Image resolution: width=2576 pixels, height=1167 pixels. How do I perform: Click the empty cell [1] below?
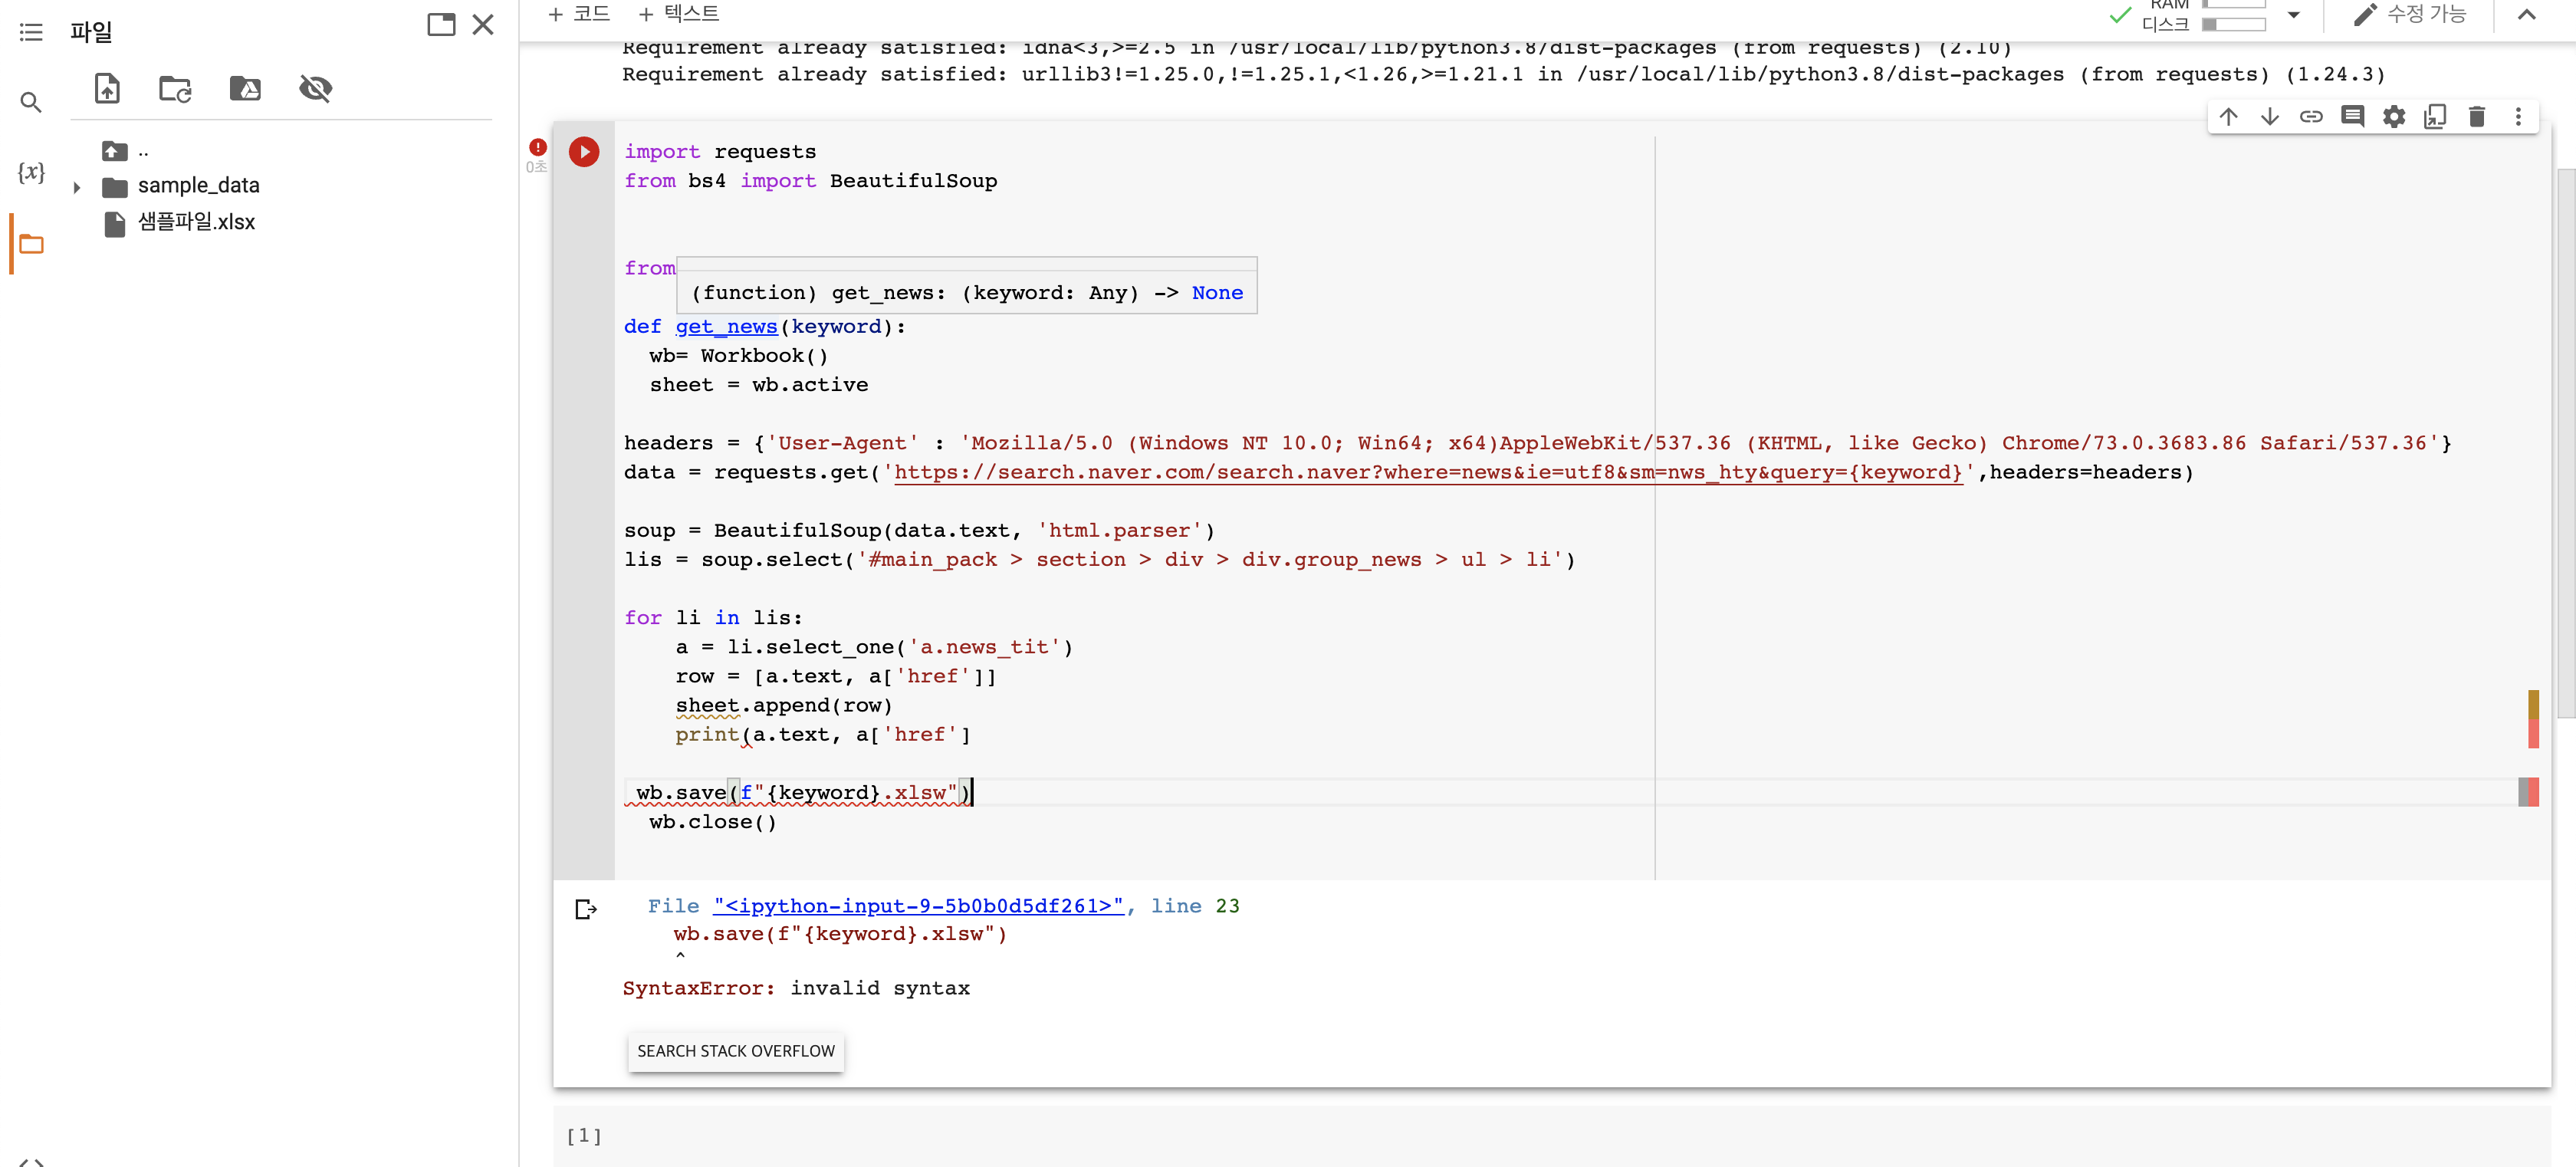tap(1552, 1135)
